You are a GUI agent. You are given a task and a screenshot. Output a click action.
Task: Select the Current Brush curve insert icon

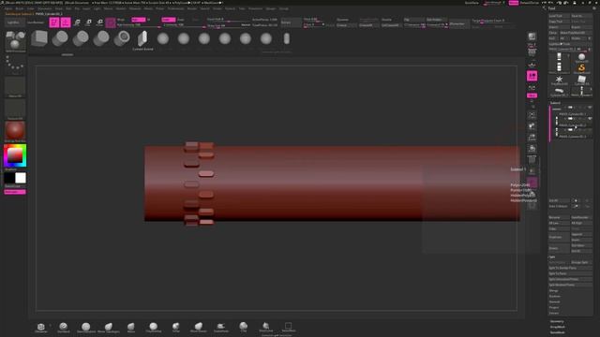tap(142, 38)
